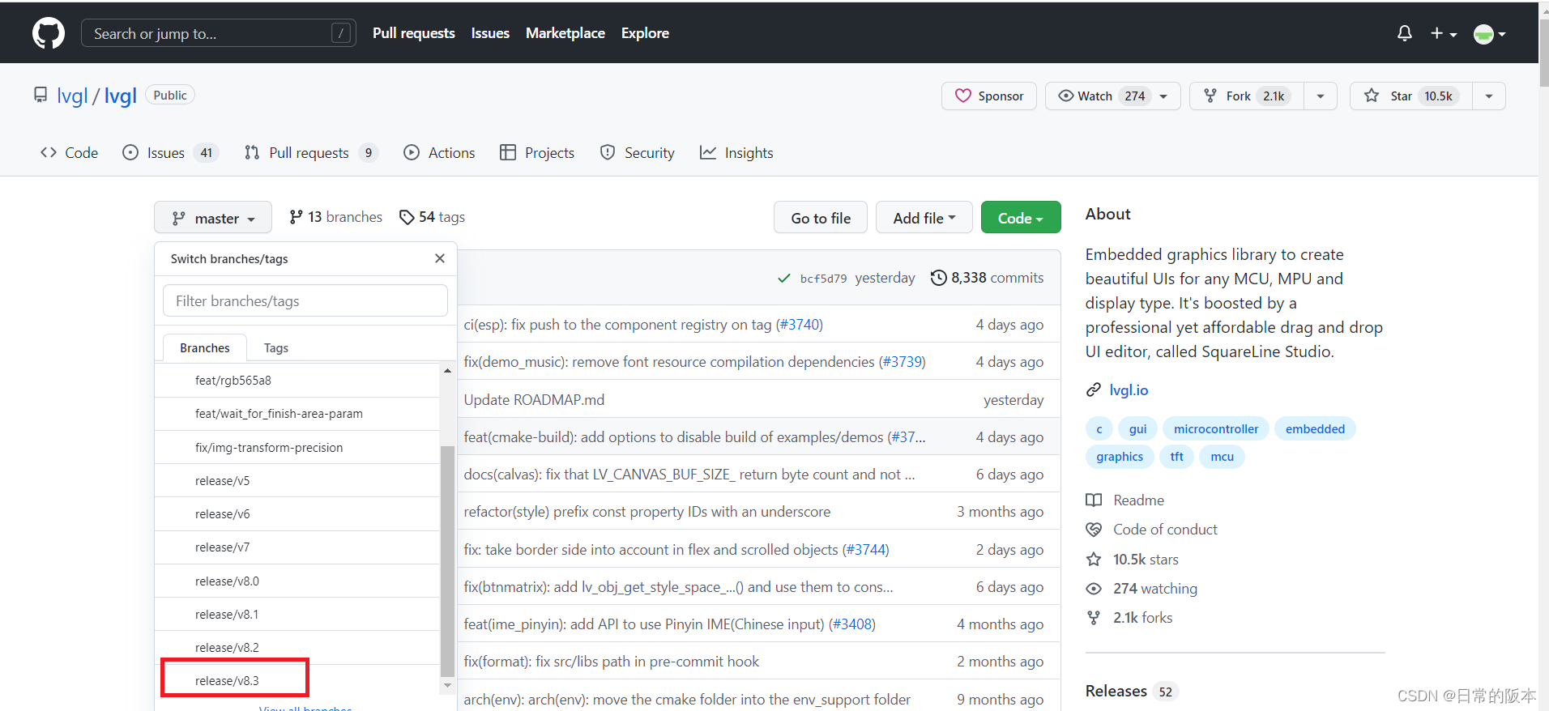1549x711 pixels.
Task: Open the embedded topic tag
Action: [1315, 428]
